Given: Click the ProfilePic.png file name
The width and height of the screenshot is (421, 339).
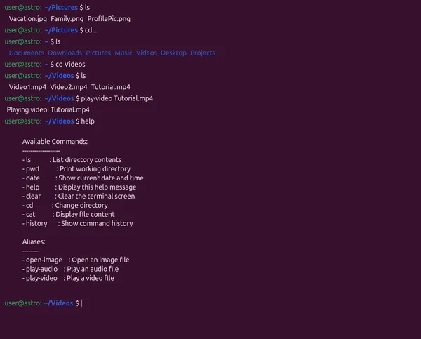Looking at the screenshot, I should click(x=109, y=19).
